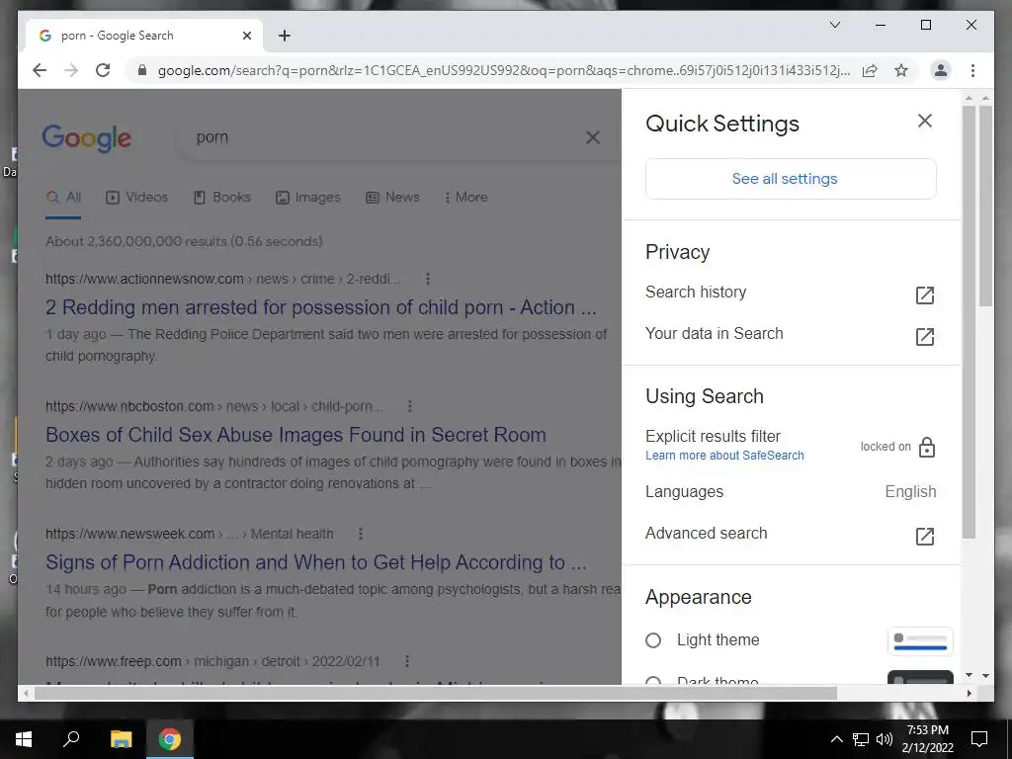The height and width of the screenshot is (759, 1012).
Task: Show hidden system tray icons
Action: (836, 739)
